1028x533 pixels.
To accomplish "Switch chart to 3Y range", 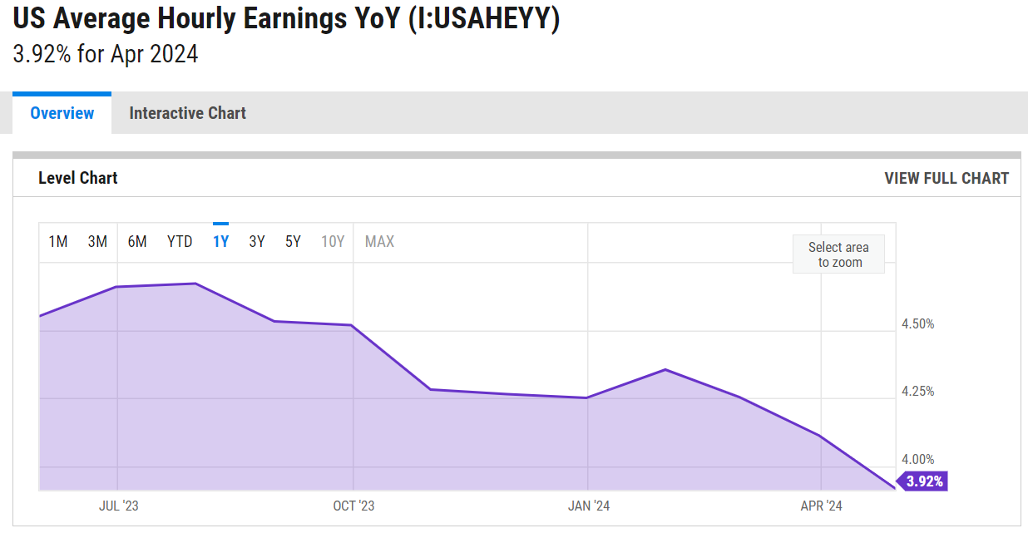I will (257, 242).
